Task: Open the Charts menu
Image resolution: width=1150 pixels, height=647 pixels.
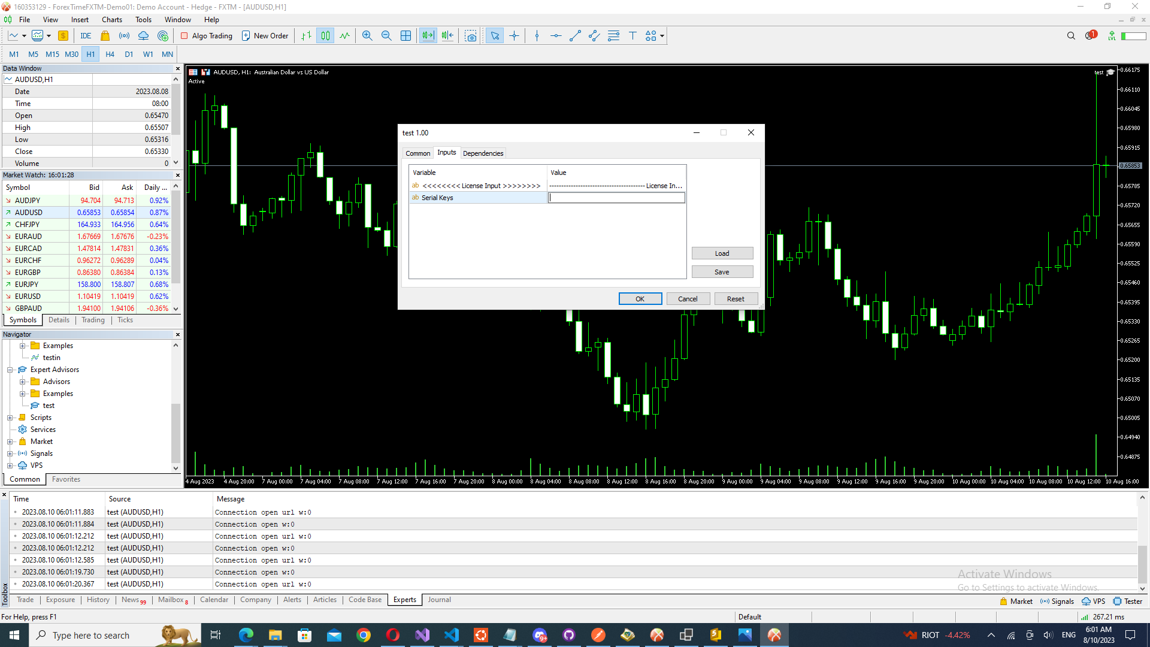Action: pos(111,20)
